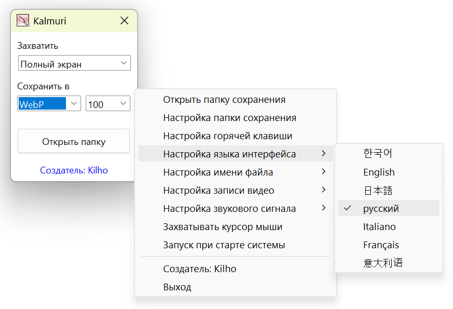The image size is (453, 309).
Task: Open Настройка горячей клавиши
Action: pos(228,136)
